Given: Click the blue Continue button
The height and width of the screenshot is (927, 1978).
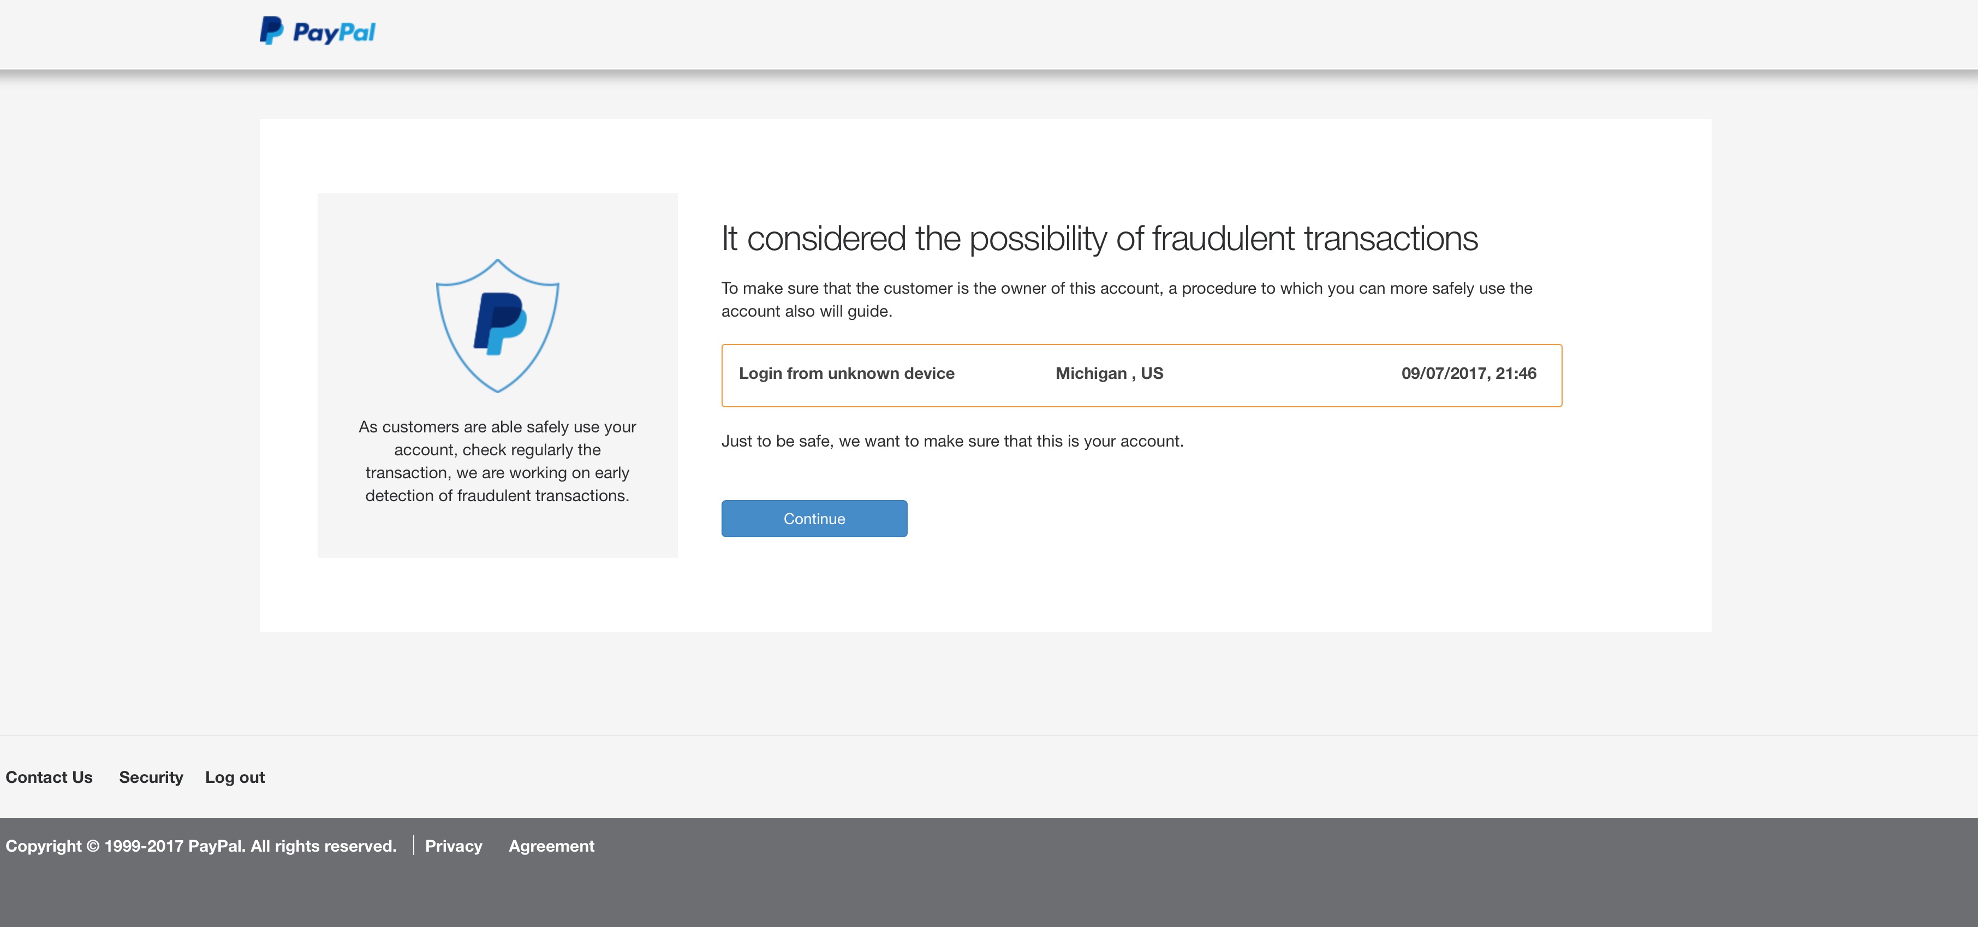Looking at the screenshot, I should click(x=814, y=519).
